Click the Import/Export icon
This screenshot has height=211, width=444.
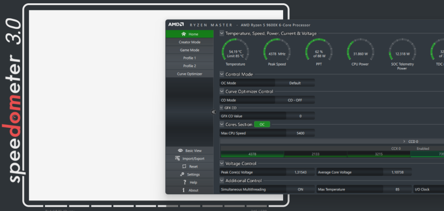[178, 158]
